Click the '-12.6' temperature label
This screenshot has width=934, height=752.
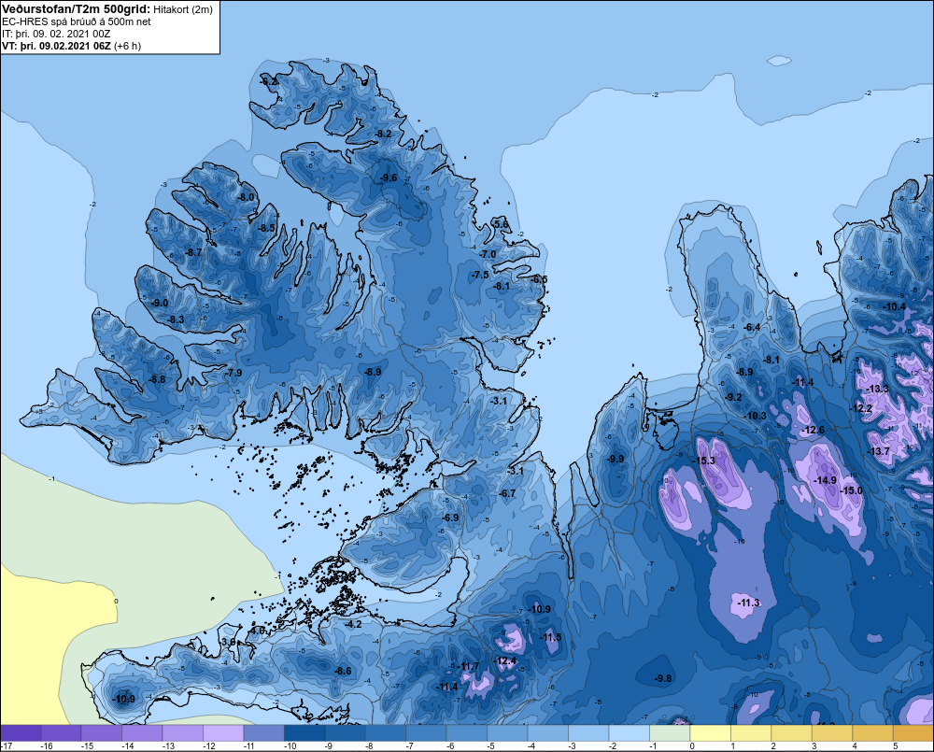(x=814, y=430)
